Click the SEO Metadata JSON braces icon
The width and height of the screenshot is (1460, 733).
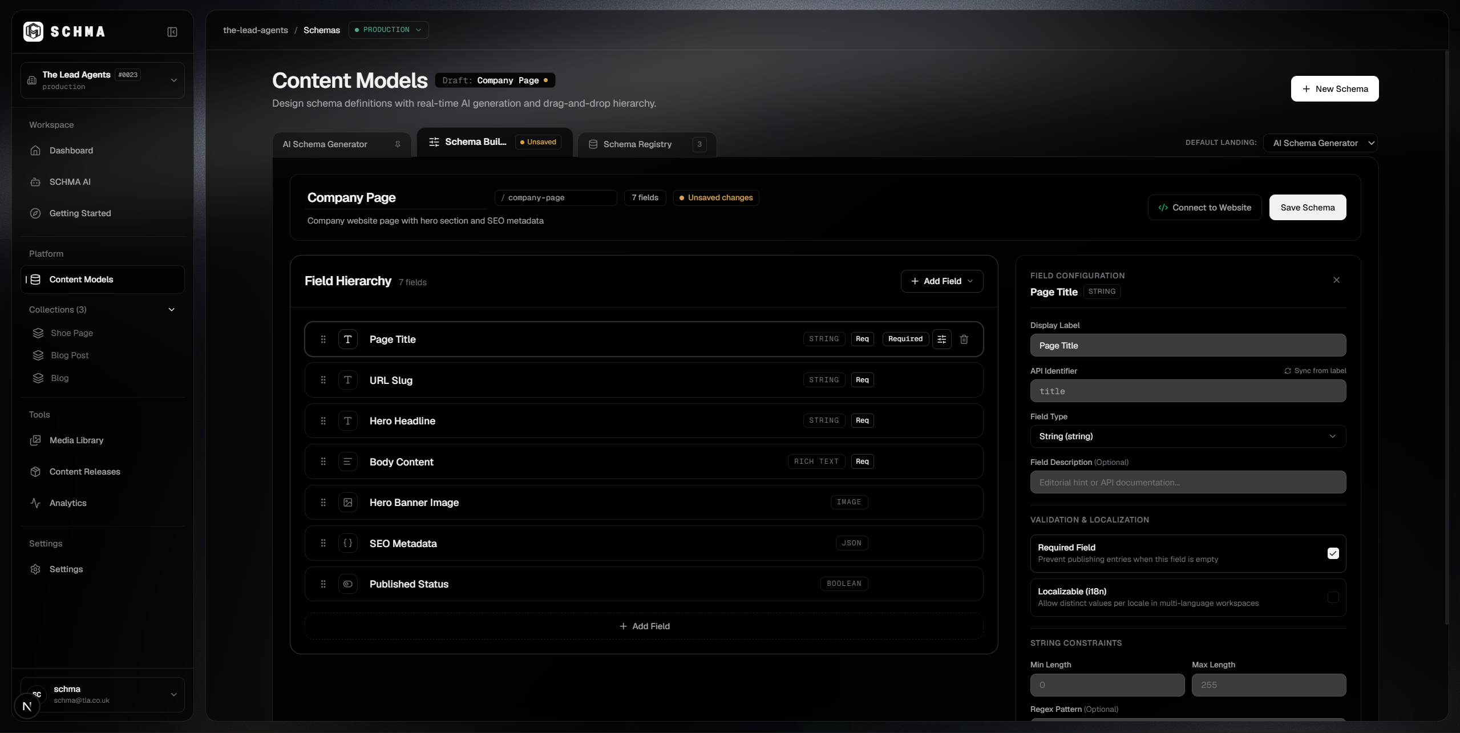point(347,543)
